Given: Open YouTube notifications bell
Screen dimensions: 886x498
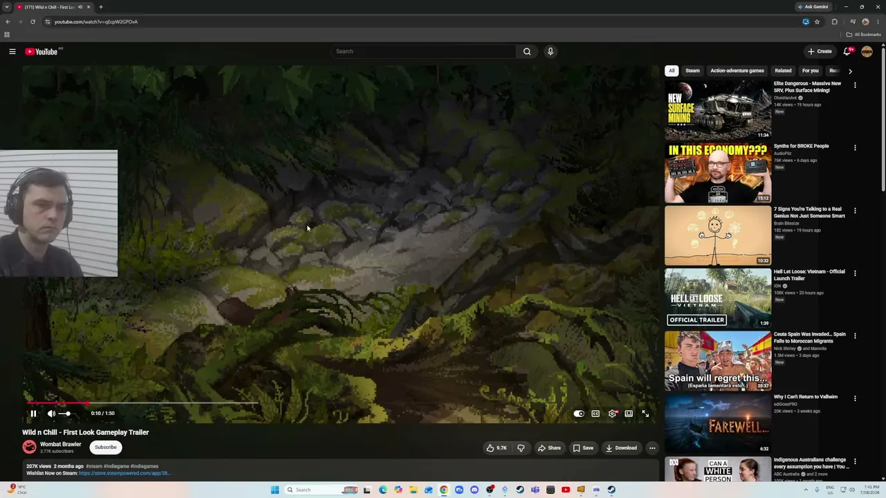Looking at the screenshot, I should 847,51.
